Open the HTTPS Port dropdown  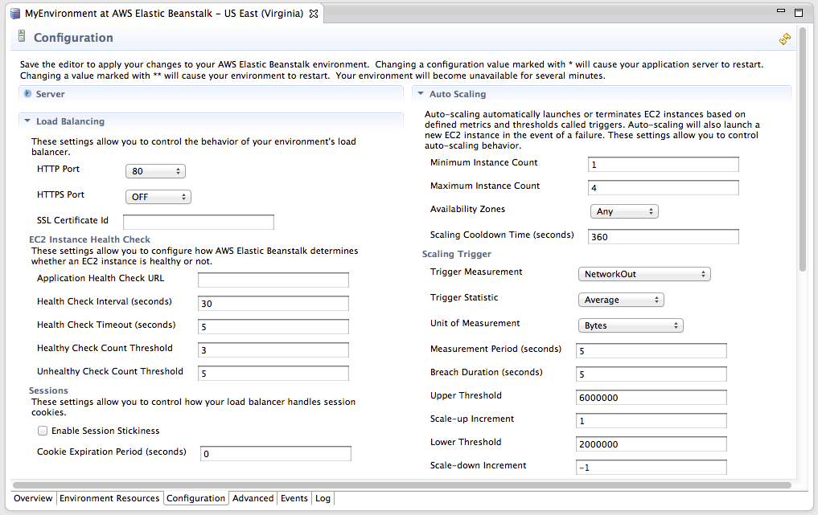coord(158,197)
